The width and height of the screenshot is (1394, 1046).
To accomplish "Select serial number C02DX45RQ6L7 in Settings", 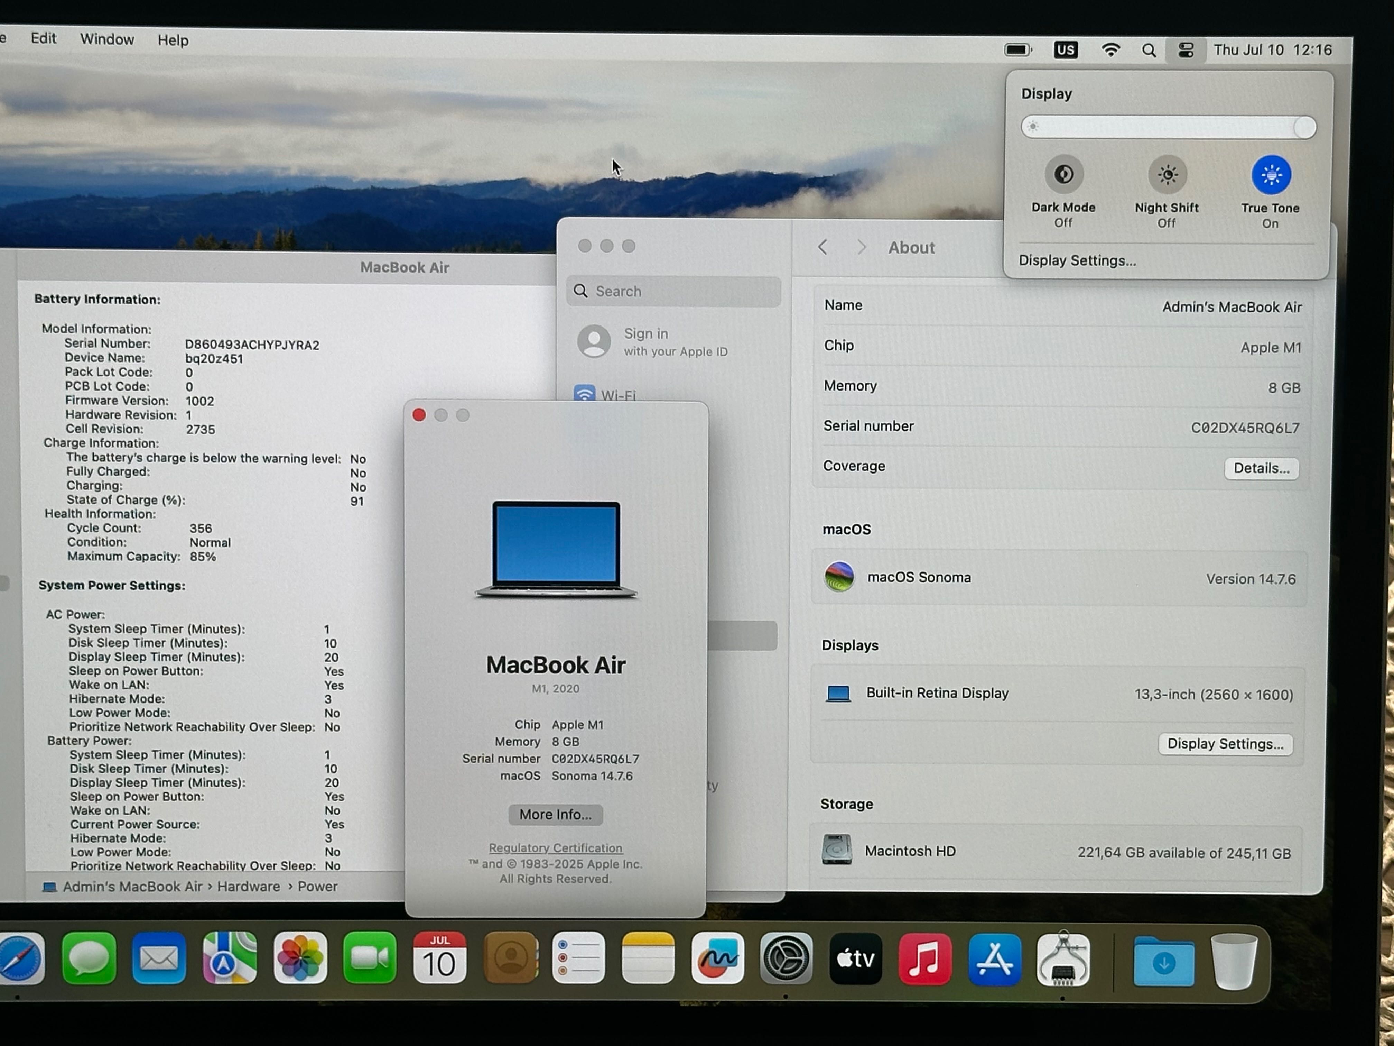I will click(x=1245, y=428).
